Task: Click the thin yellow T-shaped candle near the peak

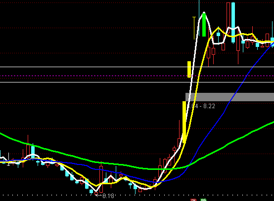Action: 194,28
